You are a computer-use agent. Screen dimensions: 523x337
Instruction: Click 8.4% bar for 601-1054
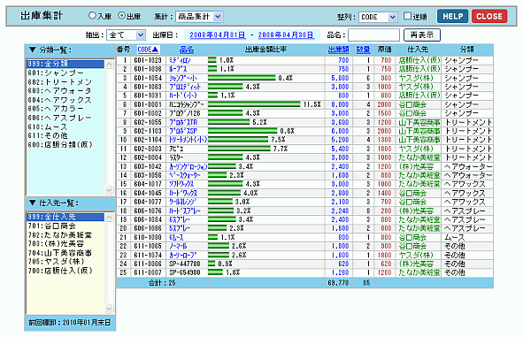click(x=242, y=78)
